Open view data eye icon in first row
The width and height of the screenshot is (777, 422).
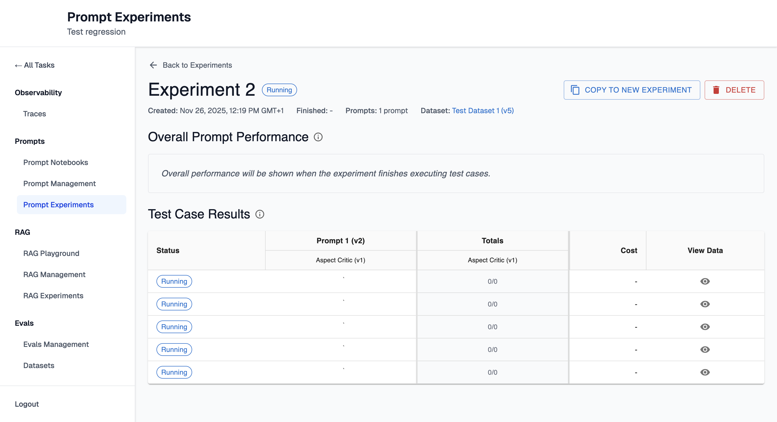705,281
